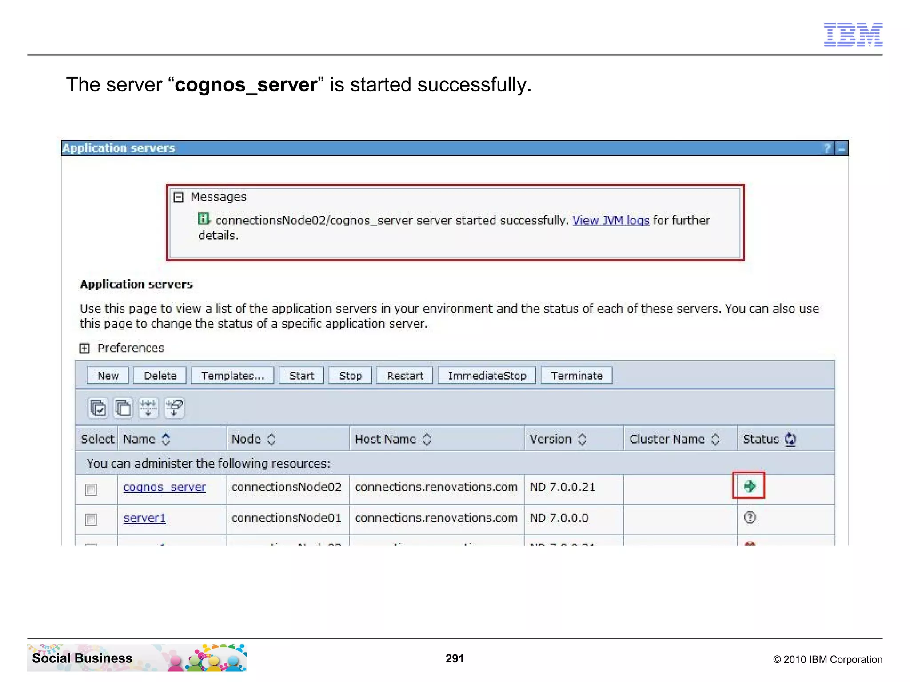Click the Select All items icon
This screenshot has width=910, height=682.
pyautogui.click(x=98, y=408)
